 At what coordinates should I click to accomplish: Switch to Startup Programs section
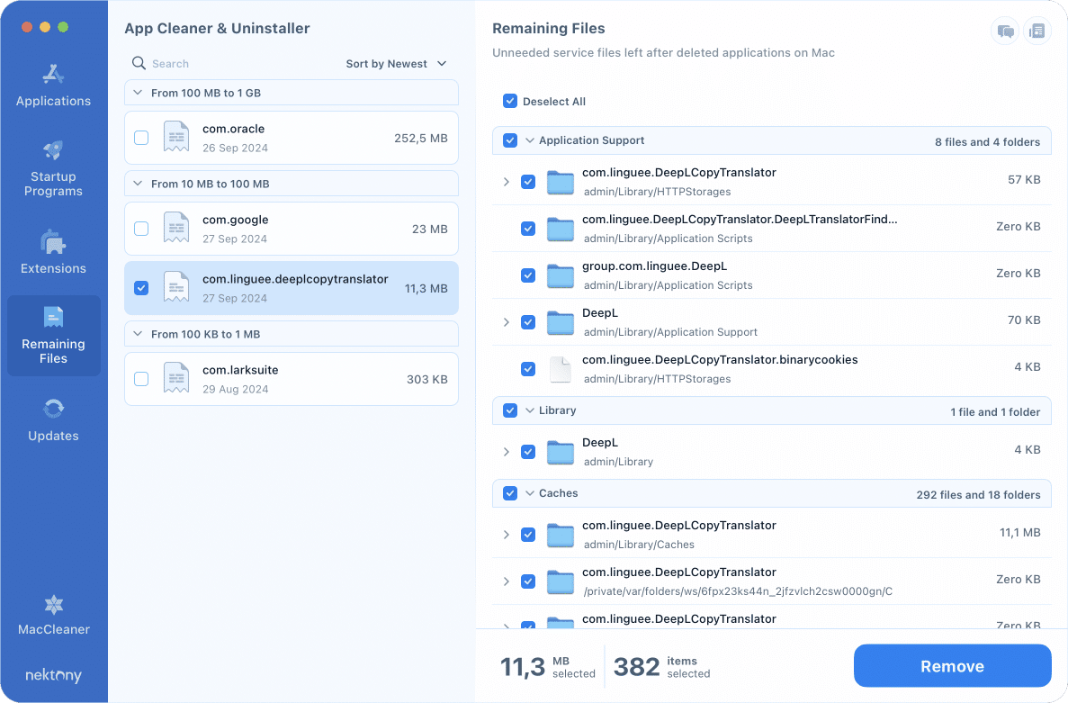(53, 167)
